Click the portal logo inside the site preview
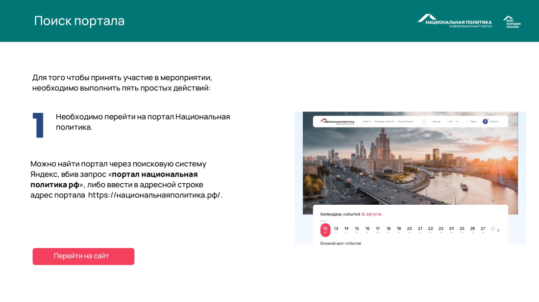This screenshot has height=302, width=539. (337, 121)
